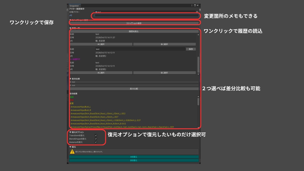Open the object picker for 対象アバター
The width and height of the screenshot is (304, 171).
pos(197,12)
